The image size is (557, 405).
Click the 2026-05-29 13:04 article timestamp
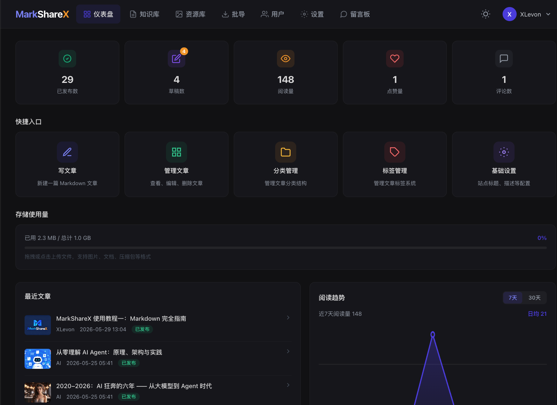coord(103,329)
